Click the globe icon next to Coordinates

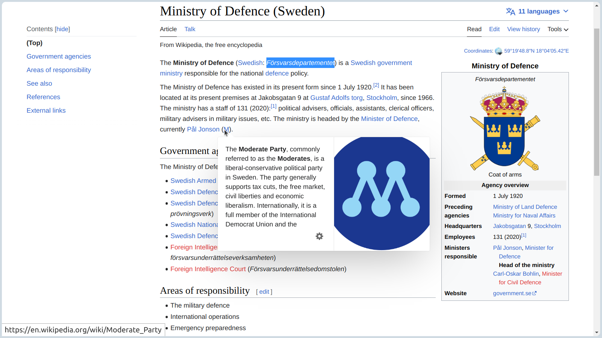pyautogui.click(x=499, y=51)
